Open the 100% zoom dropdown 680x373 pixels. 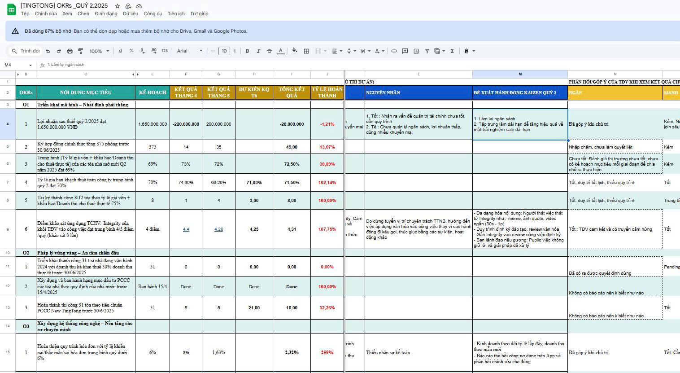99,51
